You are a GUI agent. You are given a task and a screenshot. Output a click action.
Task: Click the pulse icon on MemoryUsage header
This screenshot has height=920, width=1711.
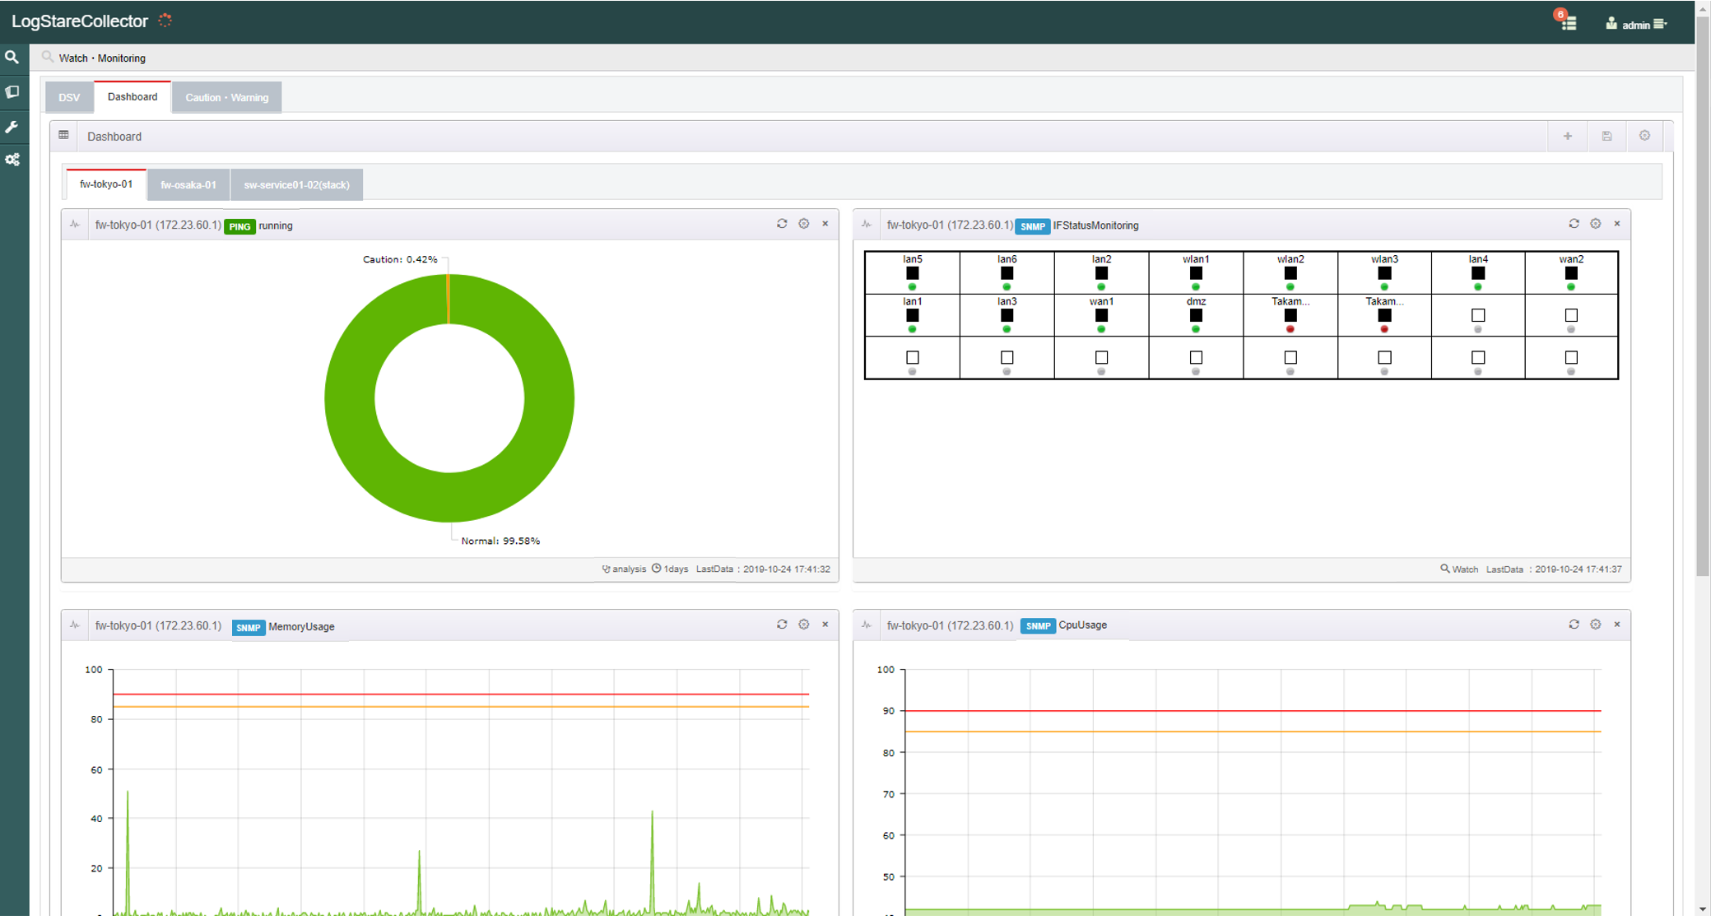point(75,625)
